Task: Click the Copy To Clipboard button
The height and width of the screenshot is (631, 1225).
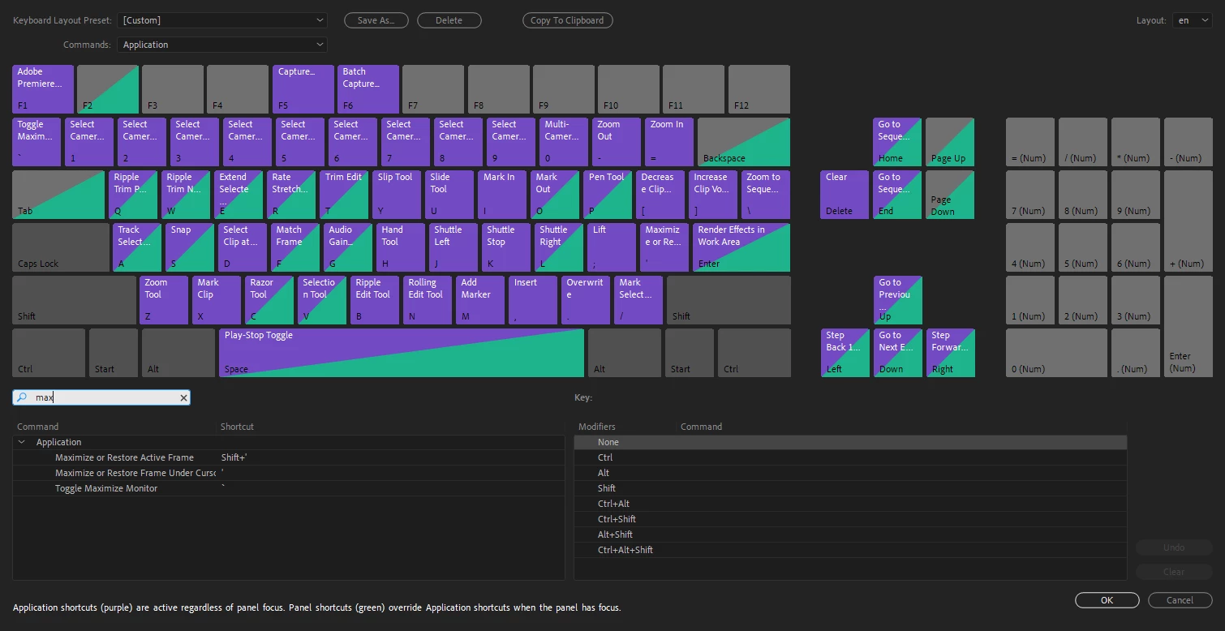Action: [567, 20]
